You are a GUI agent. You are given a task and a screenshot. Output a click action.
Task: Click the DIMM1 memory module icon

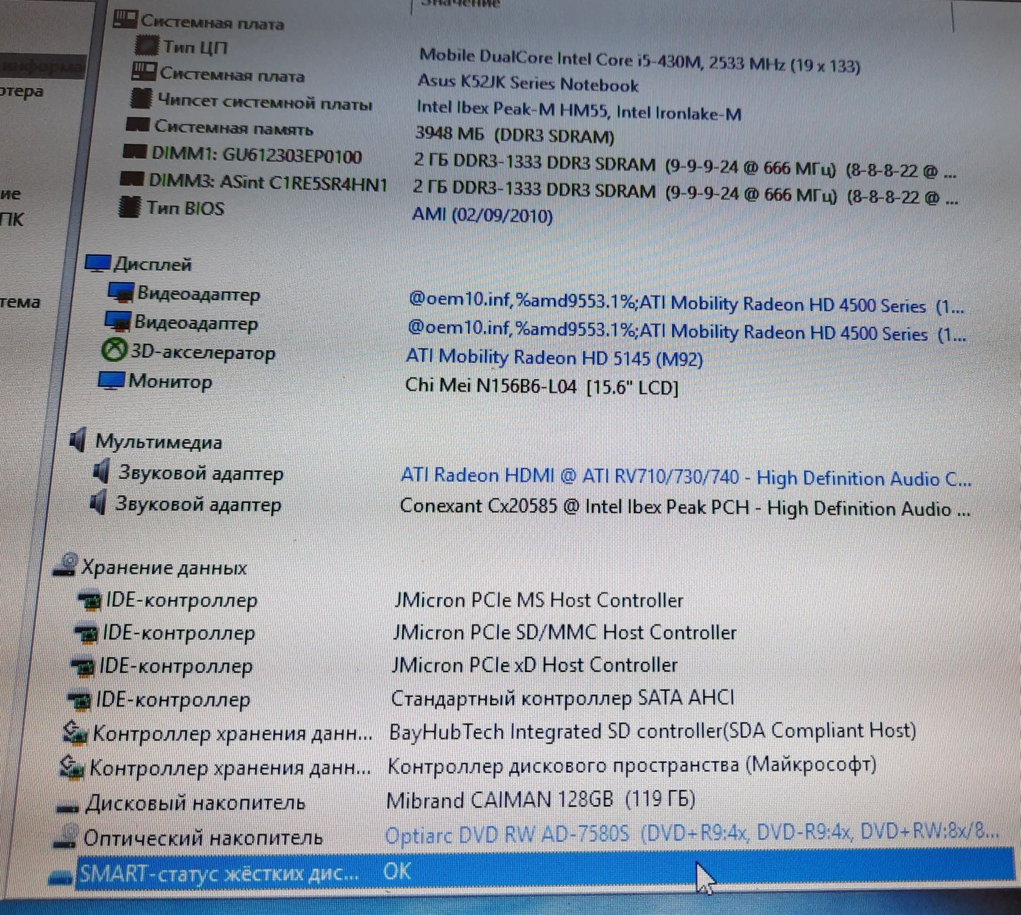(134, 151)
